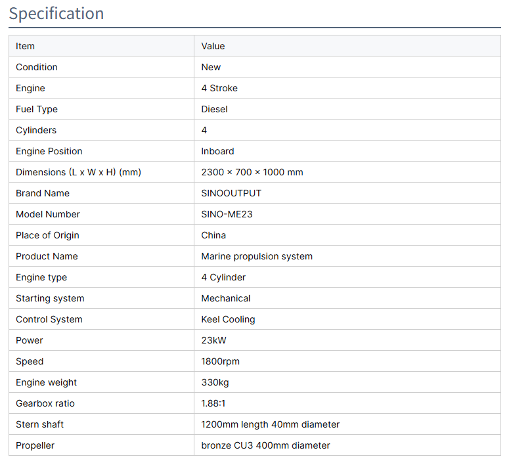Click the Cylinders row label
The width and height of the screenshot is (511, 465).
[36, 130]
